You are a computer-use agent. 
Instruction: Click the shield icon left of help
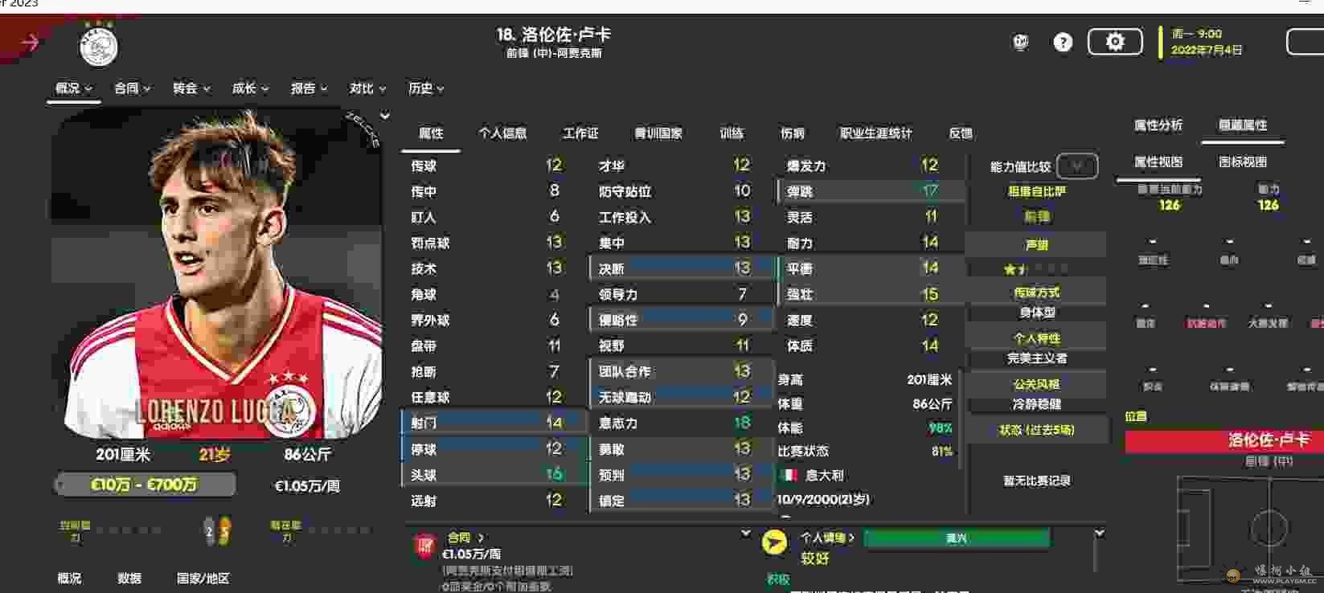tap(1021, 43)
